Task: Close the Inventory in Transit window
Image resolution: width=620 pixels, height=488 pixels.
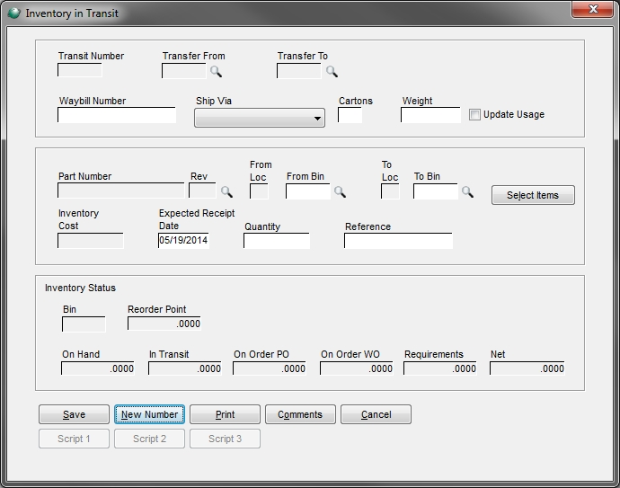Action: click(592, 9)
